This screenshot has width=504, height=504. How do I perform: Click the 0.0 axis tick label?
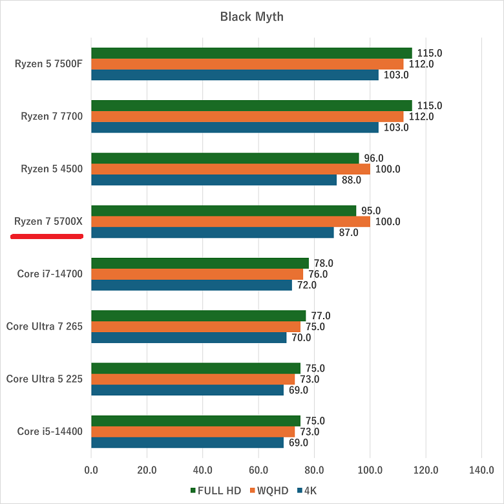[x=91, y=470]
